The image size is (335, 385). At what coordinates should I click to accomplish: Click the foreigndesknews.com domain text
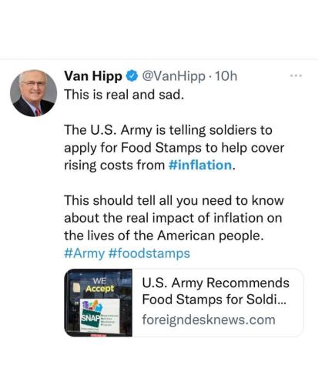point(209,320)
